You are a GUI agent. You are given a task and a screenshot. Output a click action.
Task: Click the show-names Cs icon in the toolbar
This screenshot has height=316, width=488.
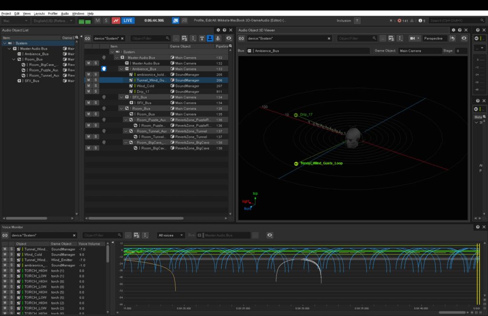(x=184, y=38)
